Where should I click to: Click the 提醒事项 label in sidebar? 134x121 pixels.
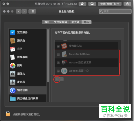[x=23, y=57]
